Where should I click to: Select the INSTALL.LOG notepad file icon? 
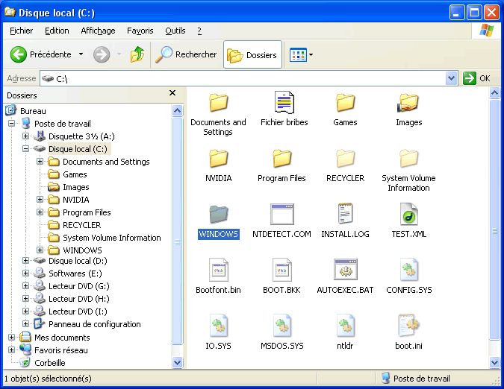pos(346,214)
